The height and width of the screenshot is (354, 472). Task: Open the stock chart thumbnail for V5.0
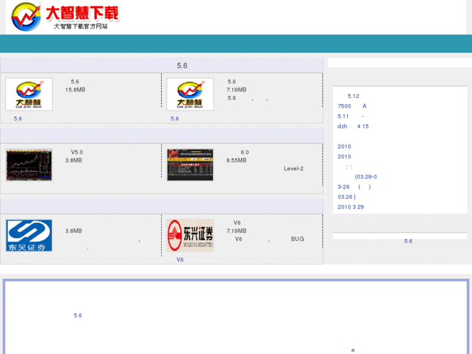coord(29,165)
